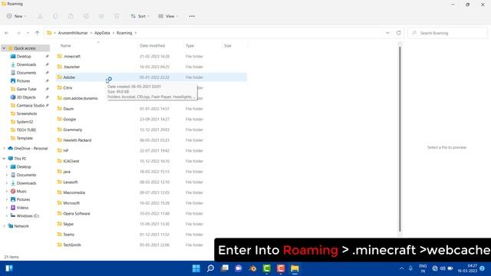491x276 pixels.
Task: Go forward with the Forward arrow
Action: pos(18,33)
